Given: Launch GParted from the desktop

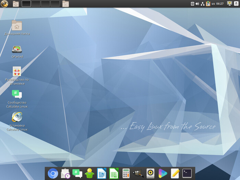Looking at the screenshot, I should [x=17, y=52].
